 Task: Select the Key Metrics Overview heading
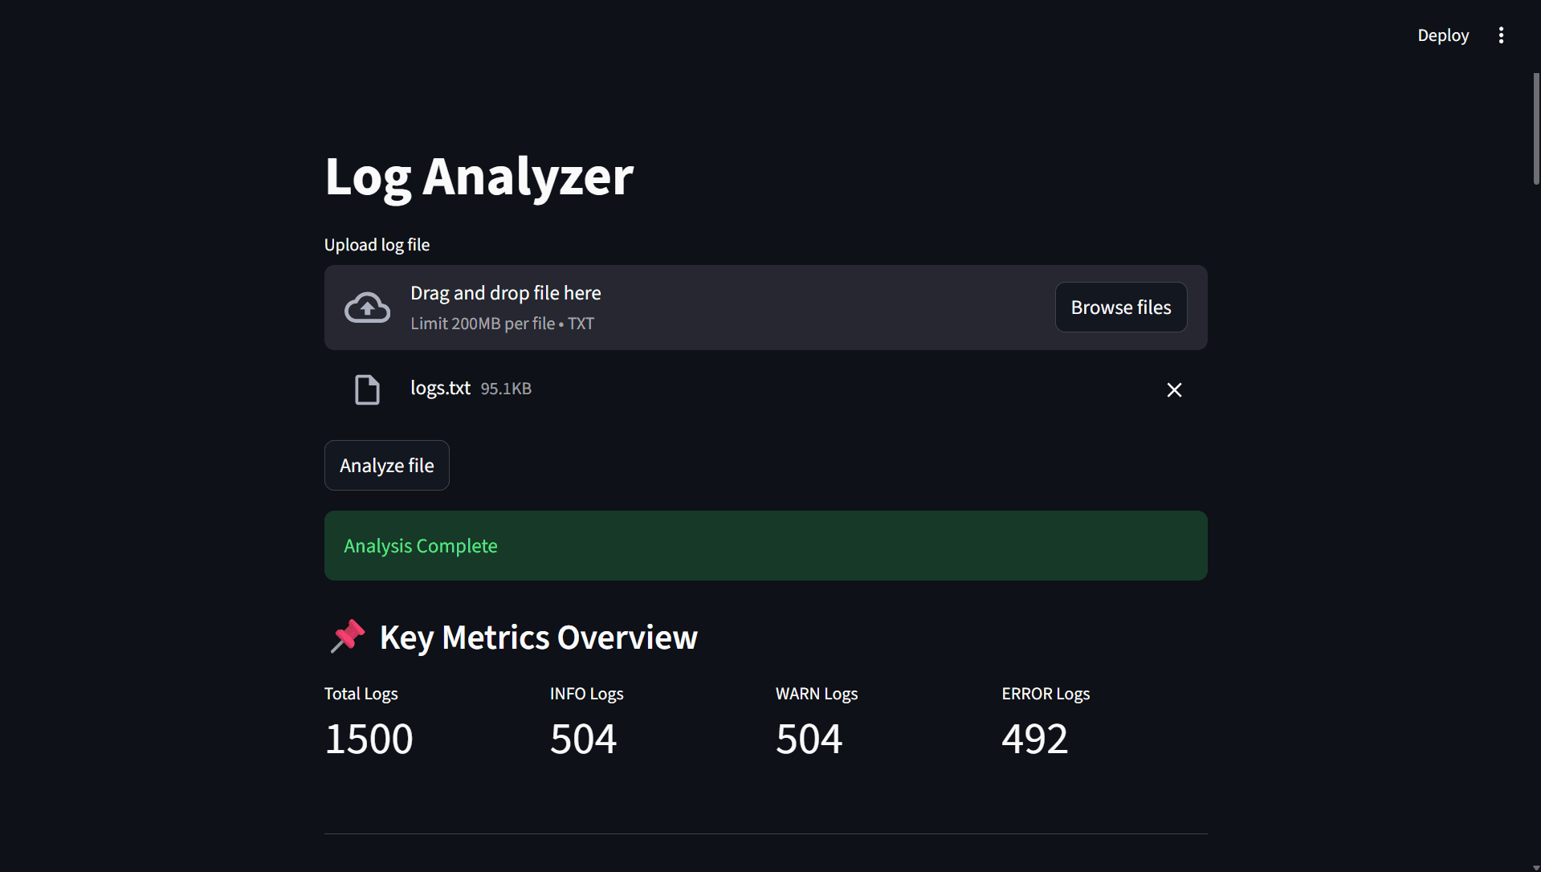(x=537, y=637)
